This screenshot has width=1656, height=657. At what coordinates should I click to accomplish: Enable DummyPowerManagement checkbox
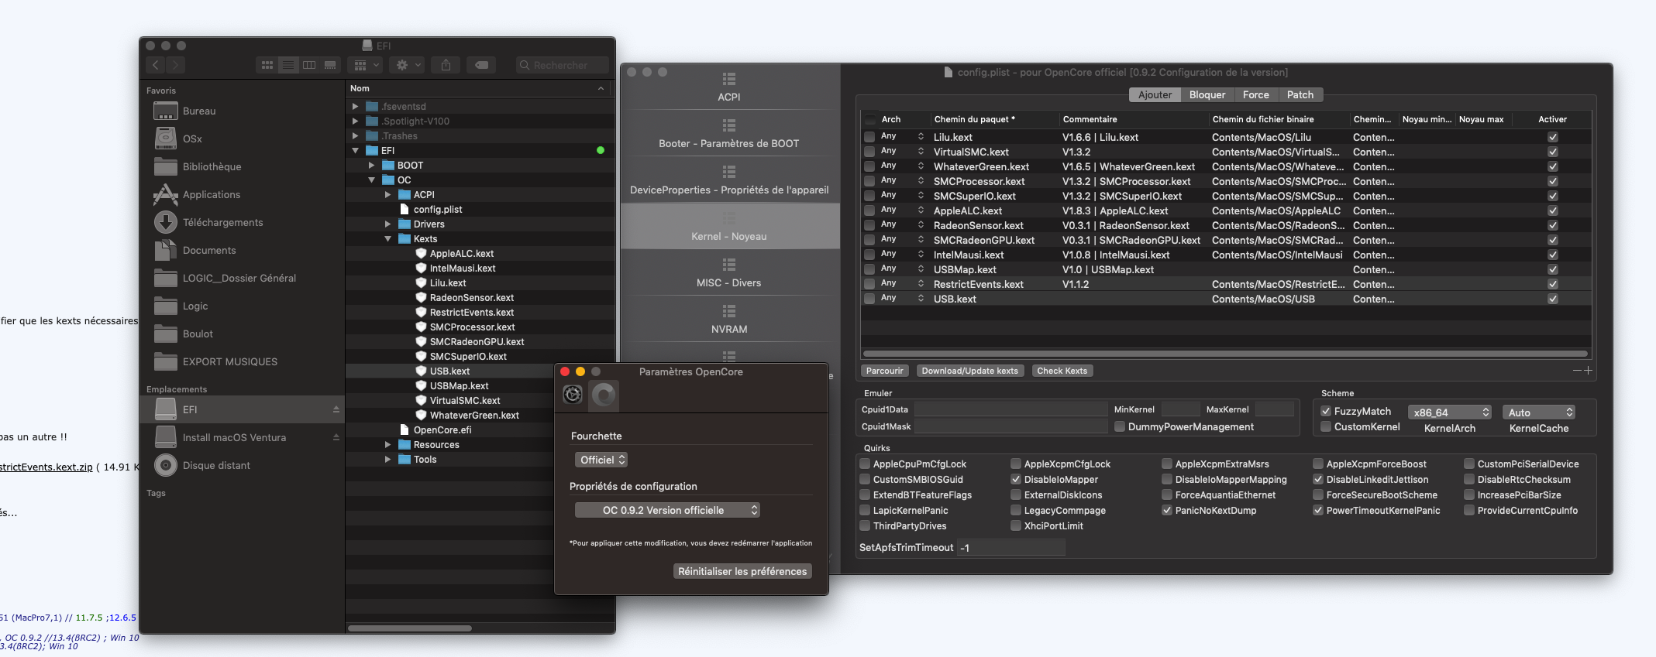1120,427
